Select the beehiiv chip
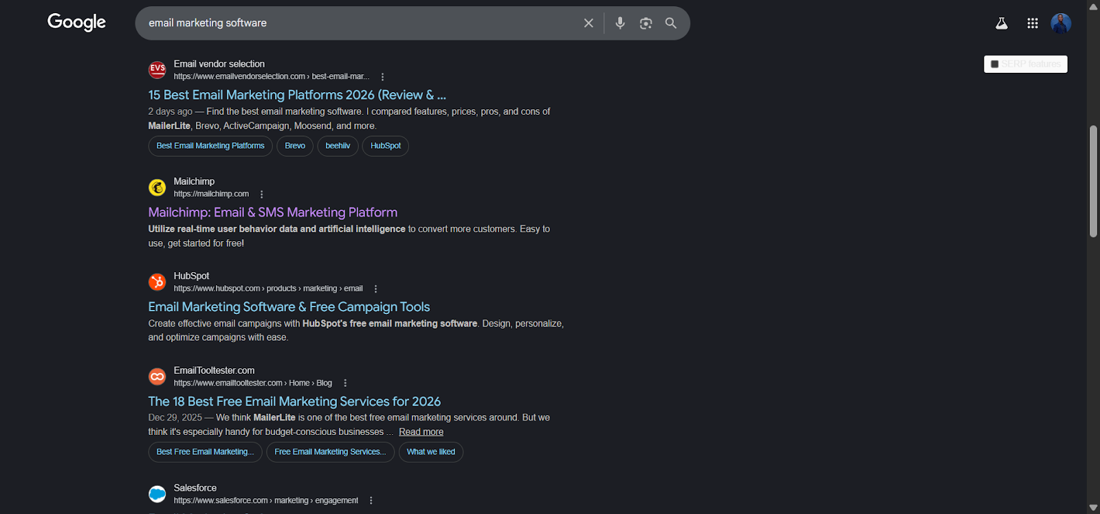Screen dimensions: 1100x514 pyautogui.click(x=338, y=146)
